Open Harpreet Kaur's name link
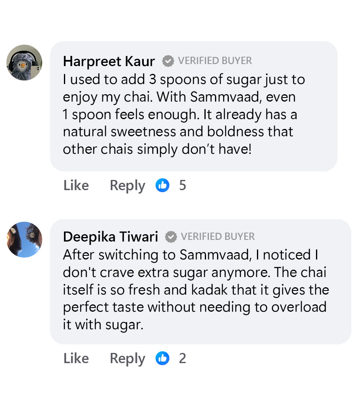Screen dimensions: 362x408 pos(109,62)
